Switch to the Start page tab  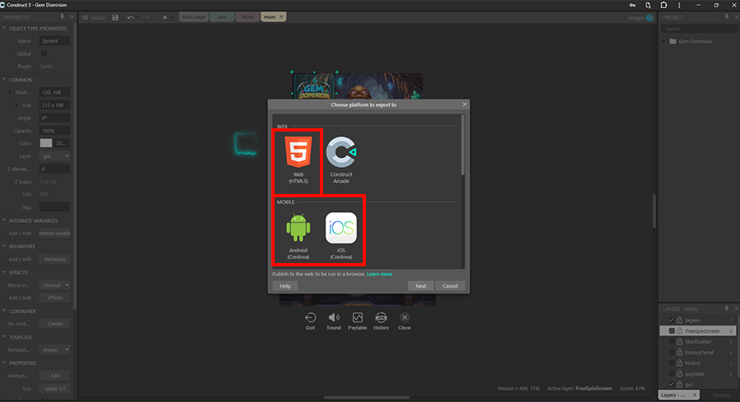click(192, 17)
